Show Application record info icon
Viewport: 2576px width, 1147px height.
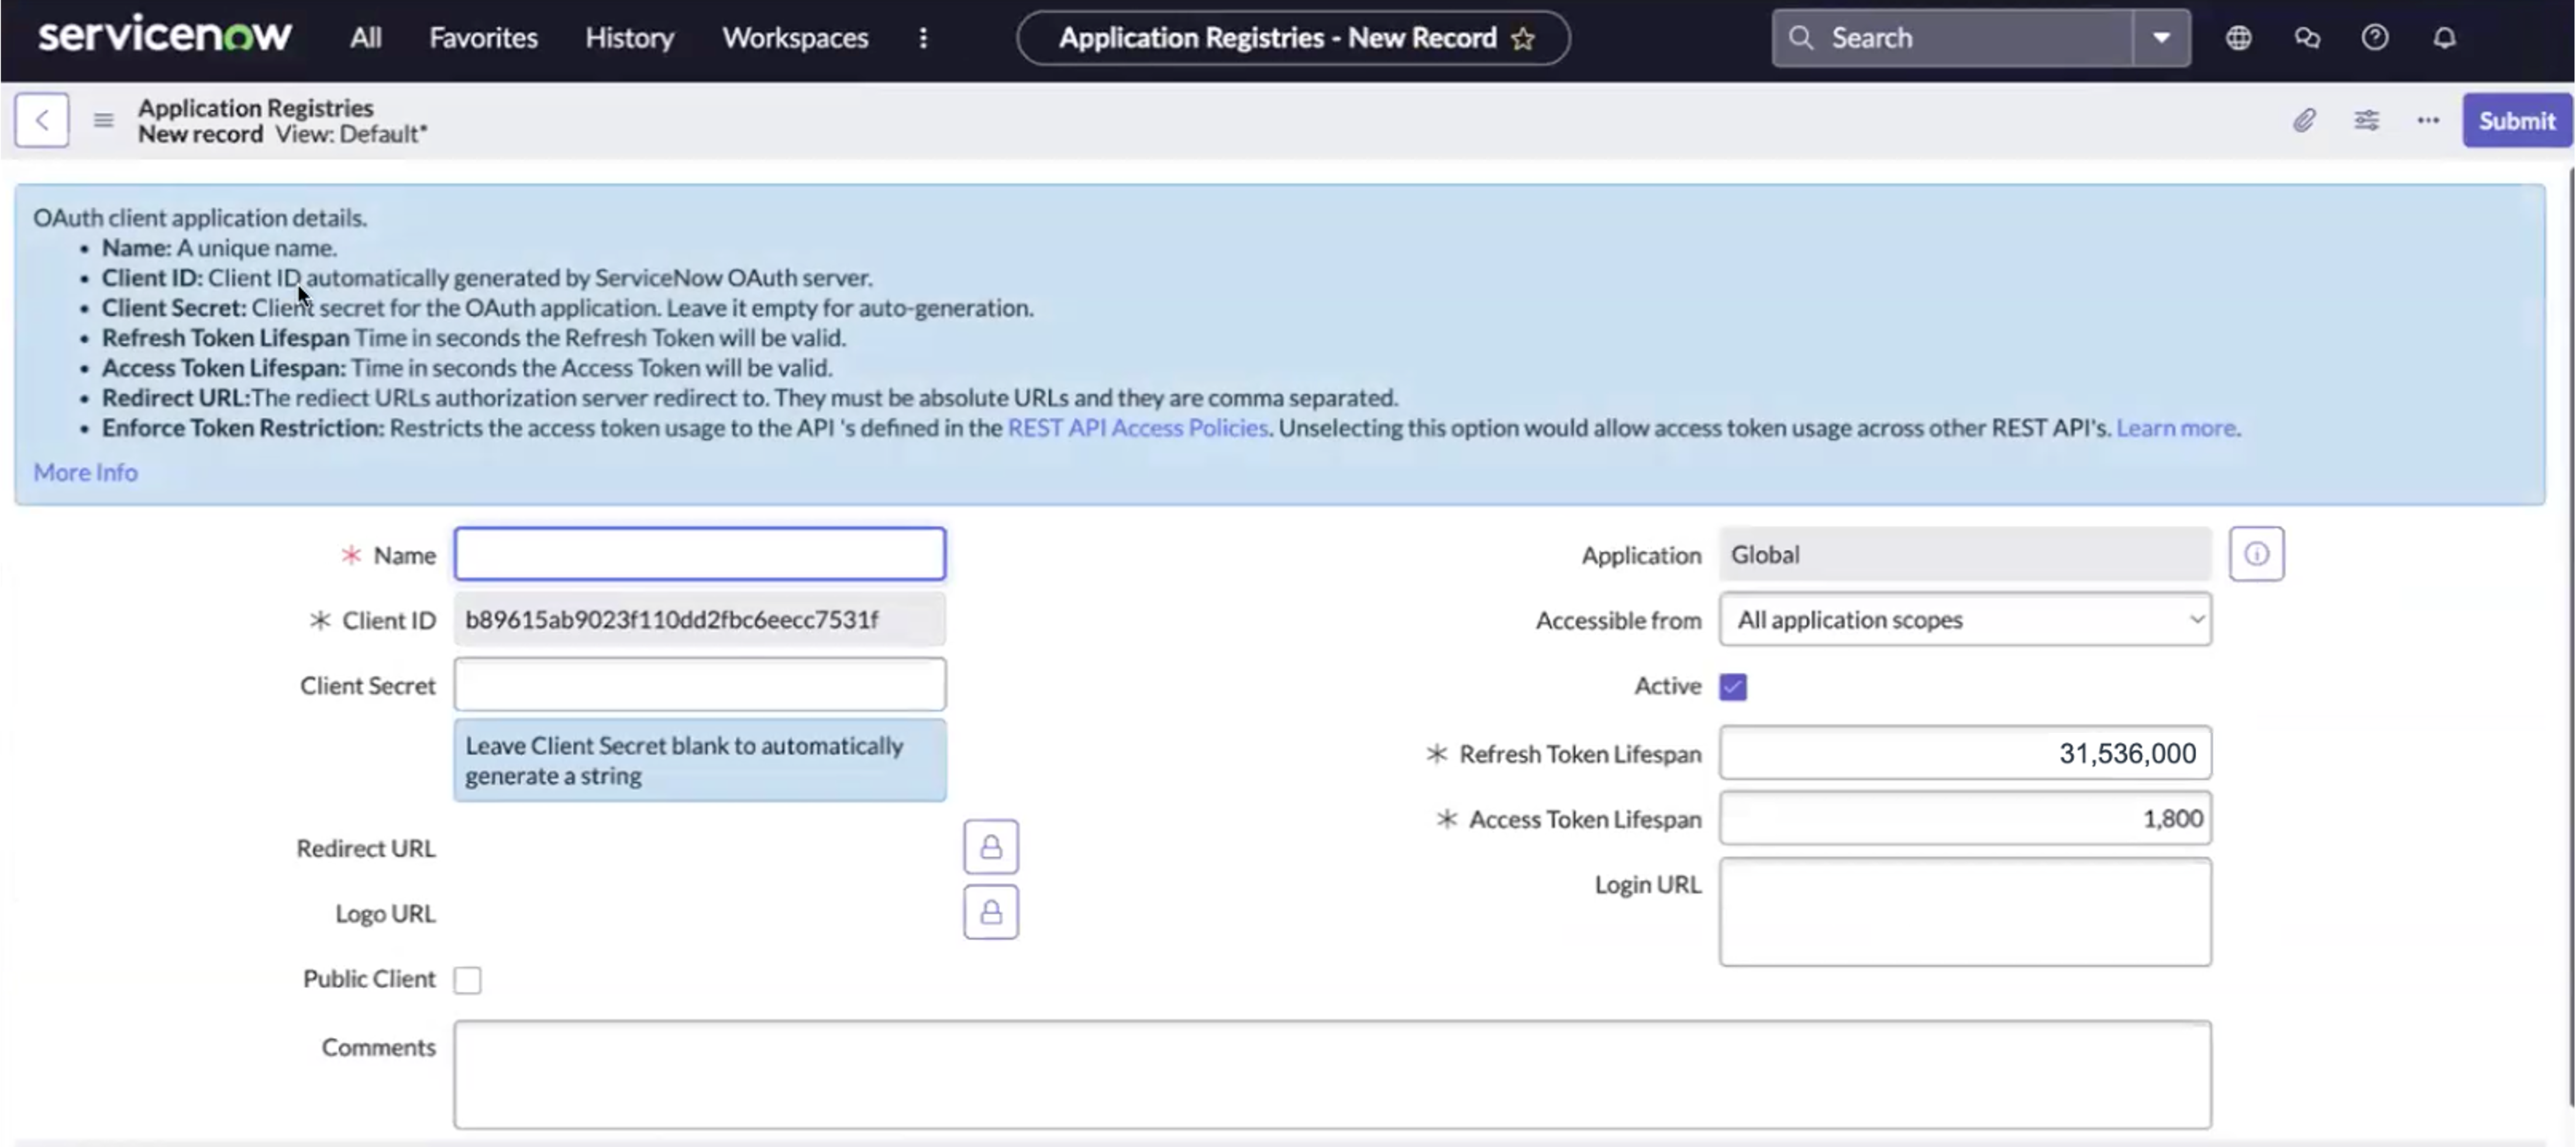coord(2256,554)
